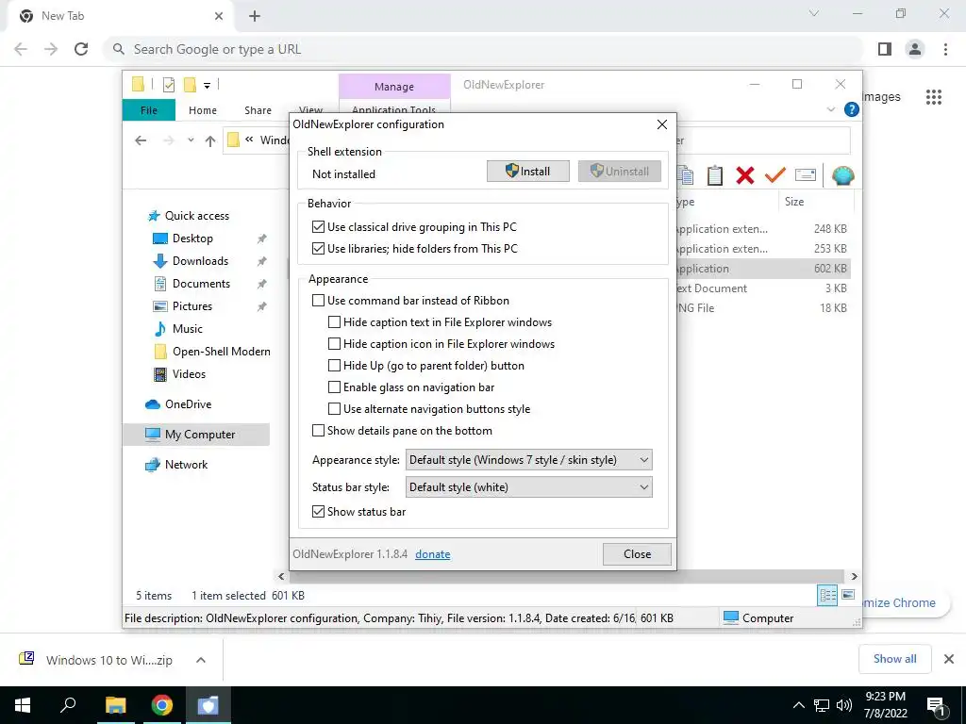The height and width of the screenshot is (724, 966).
Task: Click the Install shell extension button
Action: coord(528,172)
